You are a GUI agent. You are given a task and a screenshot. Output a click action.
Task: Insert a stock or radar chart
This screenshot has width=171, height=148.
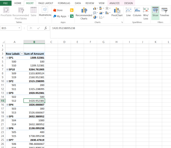(108, 8)
